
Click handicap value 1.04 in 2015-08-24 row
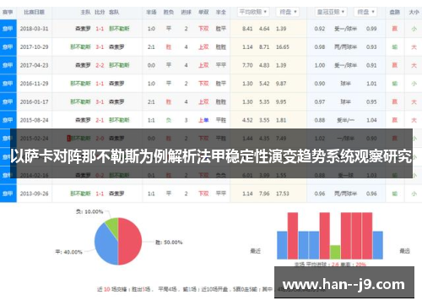pyautogui.click(x=371, y=120)
